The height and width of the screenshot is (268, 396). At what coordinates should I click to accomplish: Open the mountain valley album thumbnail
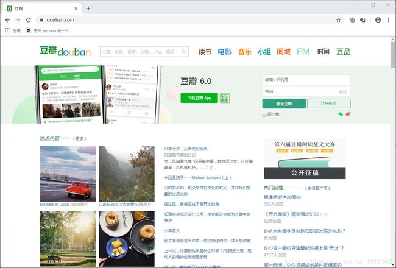point(127,174)
